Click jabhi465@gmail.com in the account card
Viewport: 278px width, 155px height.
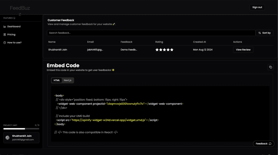(23, 140)
